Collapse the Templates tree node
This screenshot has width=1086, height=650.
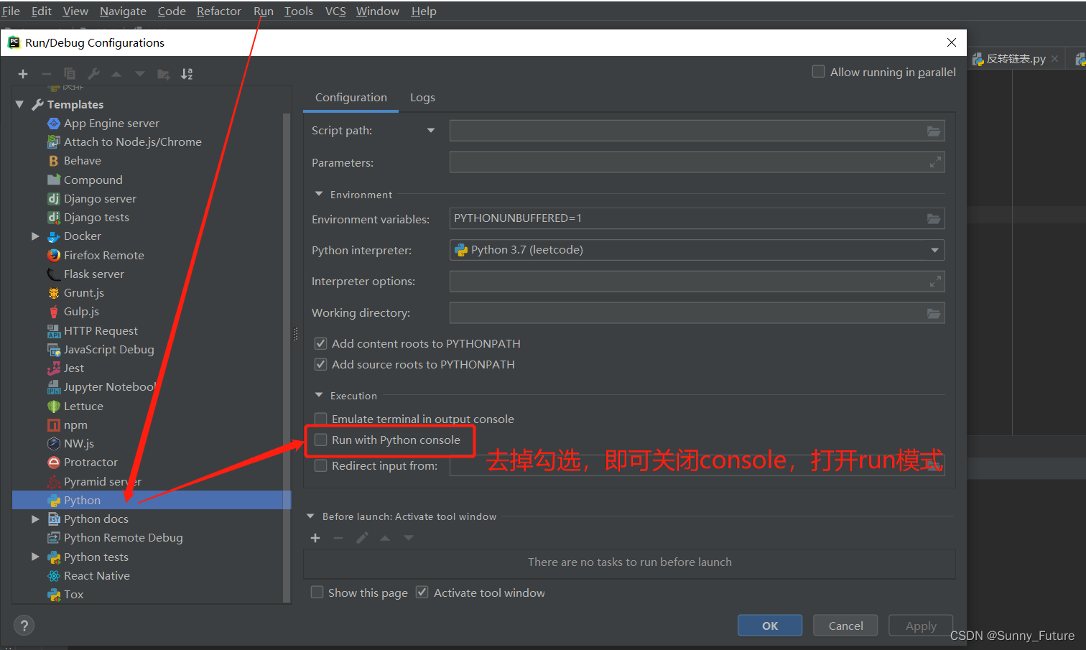19,105
